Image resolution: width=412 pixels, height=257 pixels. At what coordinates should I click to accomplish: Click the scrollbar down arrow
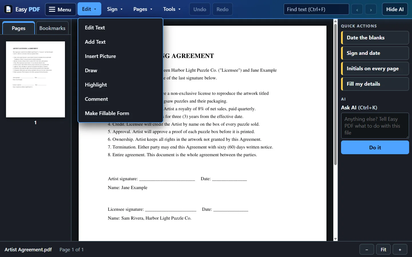(336, 239)
